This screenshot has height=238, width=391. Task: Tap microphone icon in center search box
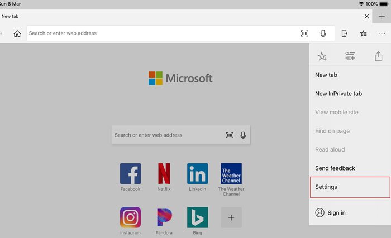[243, 135]
